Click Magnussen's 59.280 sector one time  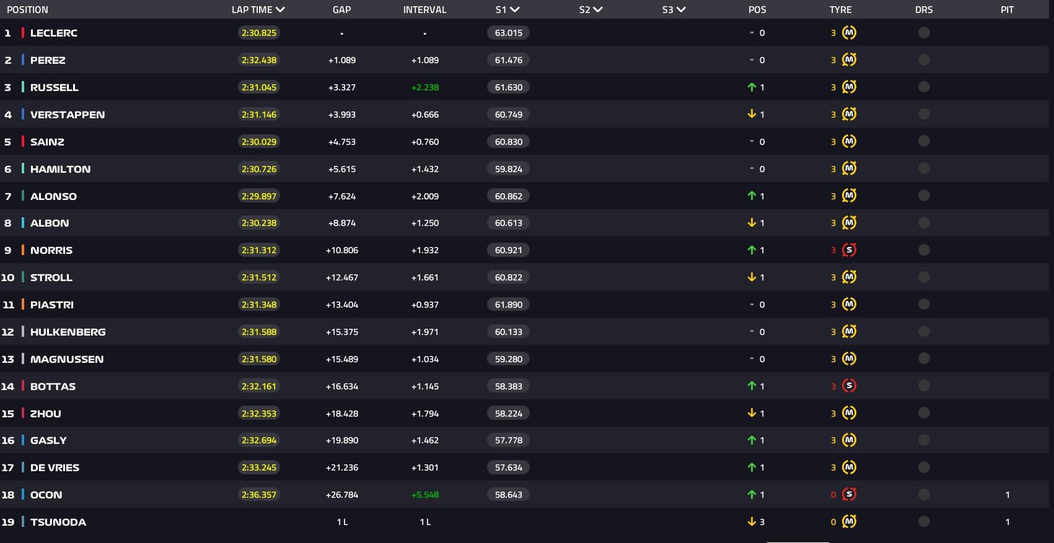click(x=508, y=359)
